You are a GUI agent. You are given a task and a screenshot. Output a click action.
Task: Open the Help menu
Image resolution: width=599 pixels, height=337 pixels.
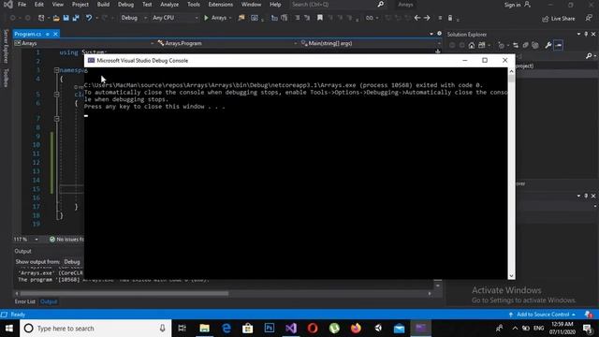275,5
